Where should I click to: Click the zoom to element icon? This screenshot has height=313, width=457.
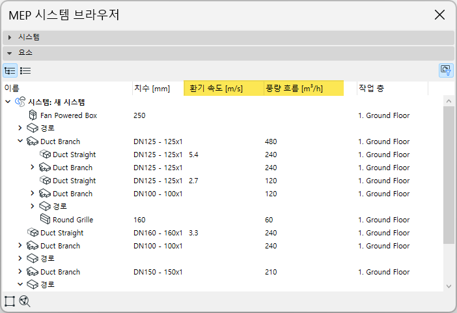coord(25,301)
